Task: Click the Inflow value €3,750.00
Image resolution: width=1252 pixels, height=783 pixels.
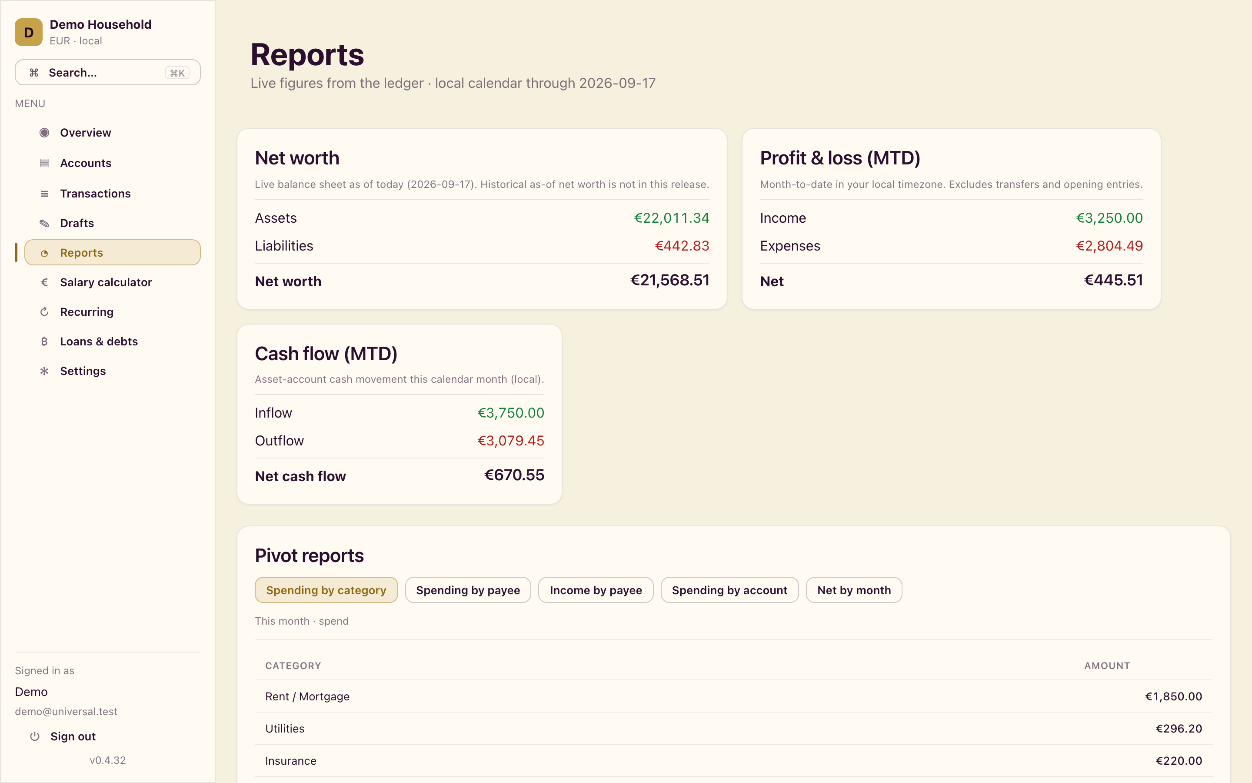Action: (511, 413)
